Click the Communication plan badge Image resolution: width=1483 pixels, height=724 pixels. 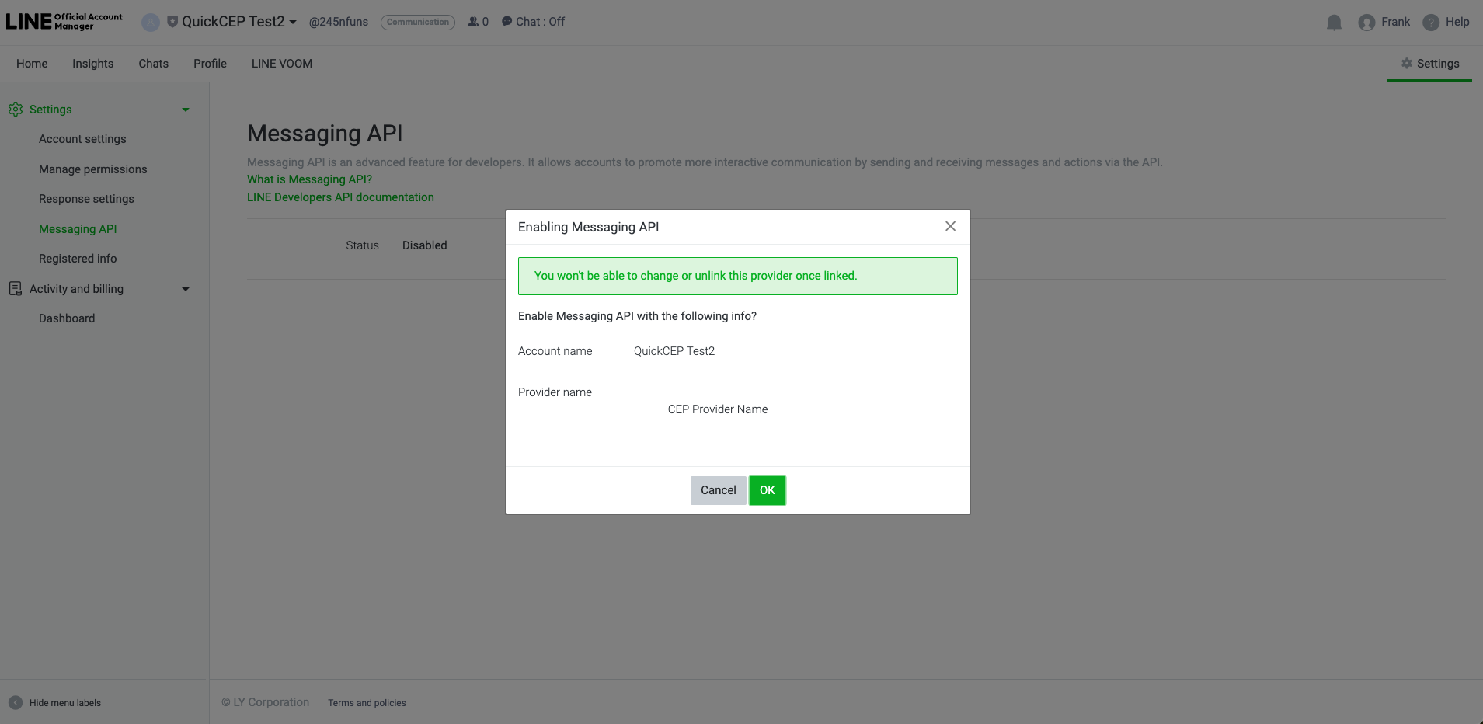[418, 22]
